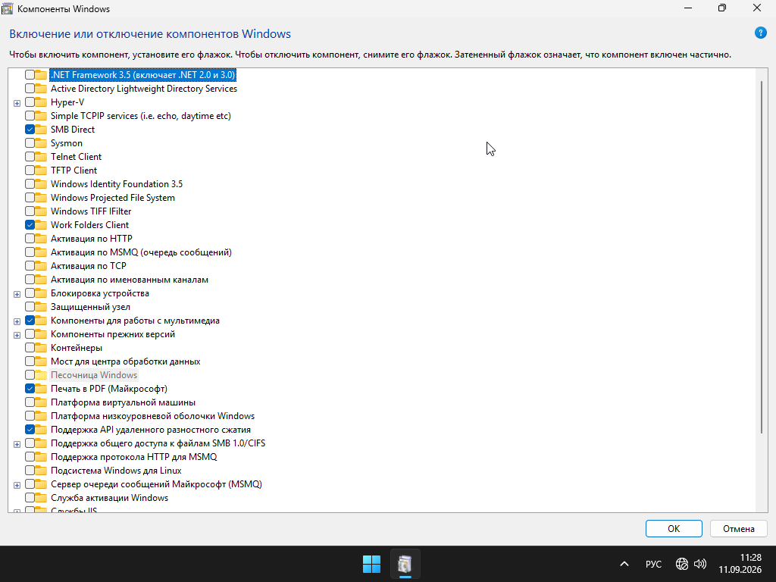Open the Windows Start menu
This screenshot has width=776, height=582.
(371, 564)
